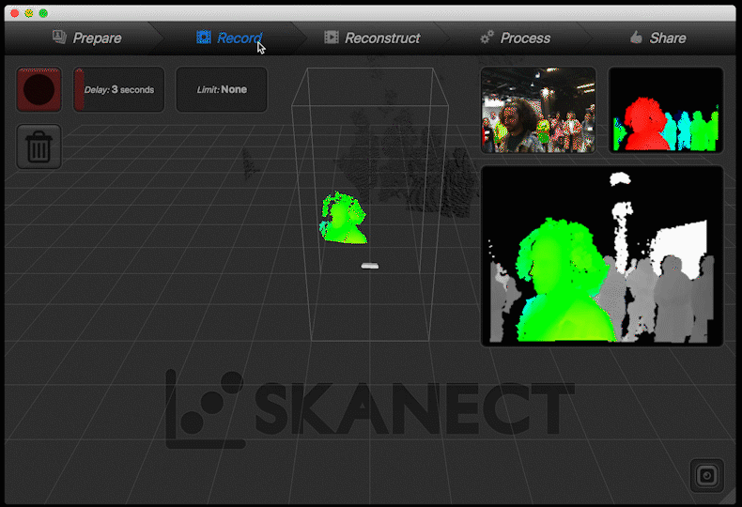Click the red delay slider handle
The height and width of the screenshot is (507, 742).
[x=80, y=89]
